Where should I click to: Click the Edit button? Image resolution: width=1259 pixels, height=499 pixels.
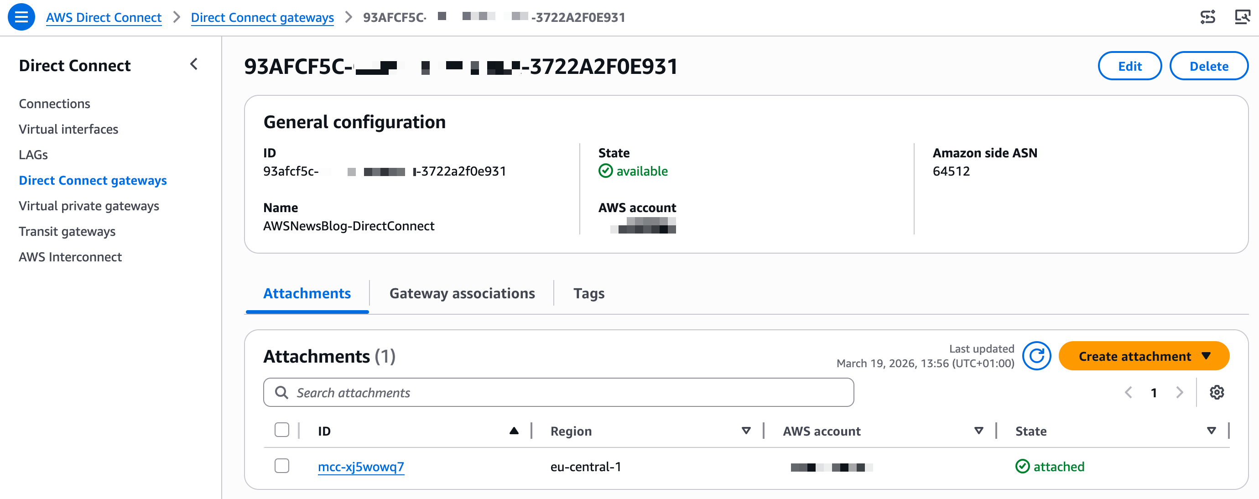[1129, 66]
